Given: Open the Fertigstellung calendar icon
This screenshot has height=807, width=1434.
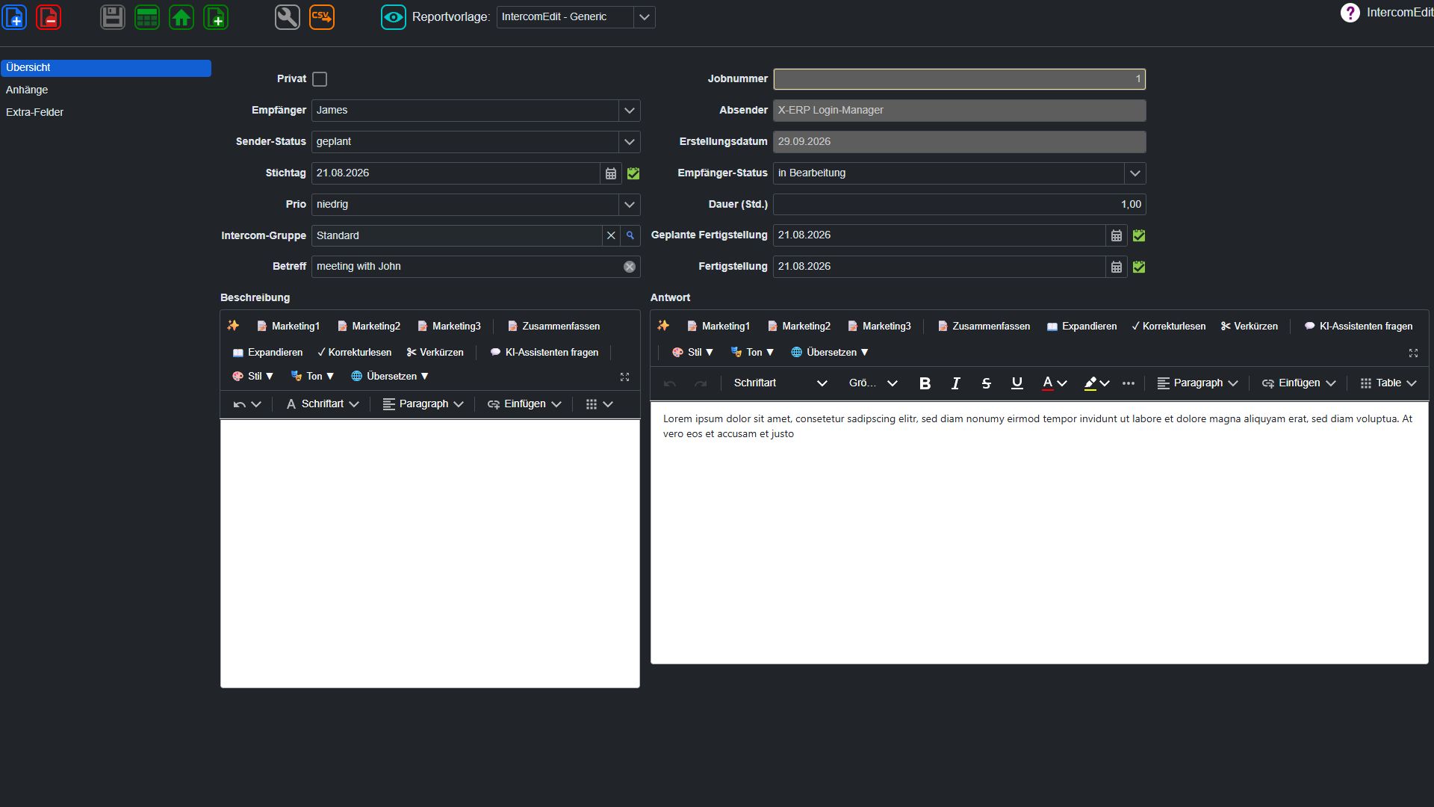Looking at the screenshot, I should coord(1117,267).
